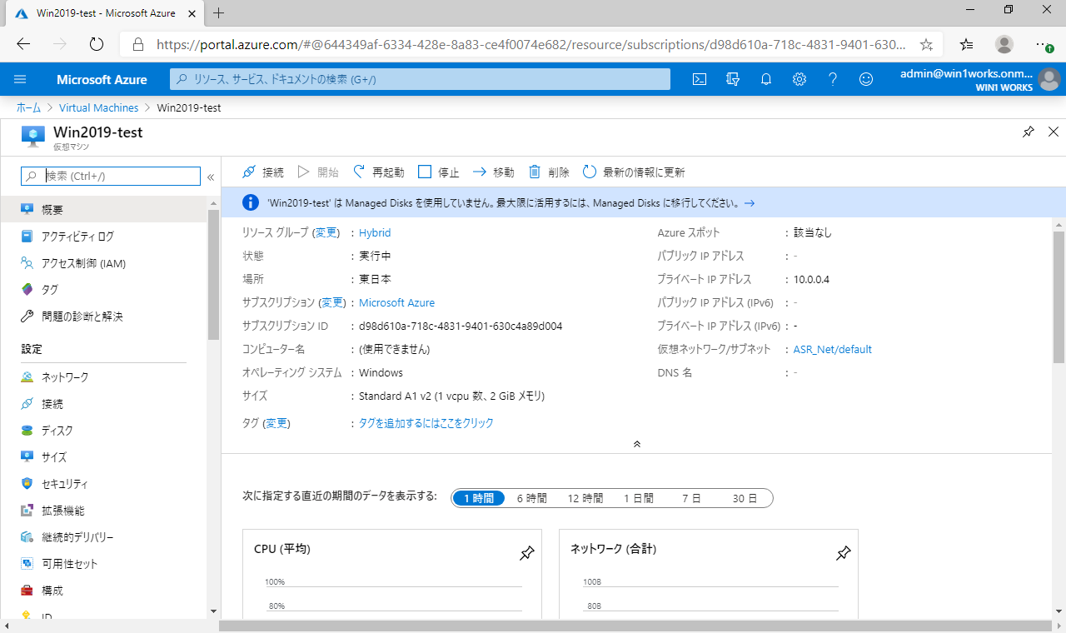The width and height of the screenshot is (1066, 633).
Task: Open the Microsoft Azure subscription link
Action: pos(396,303)
